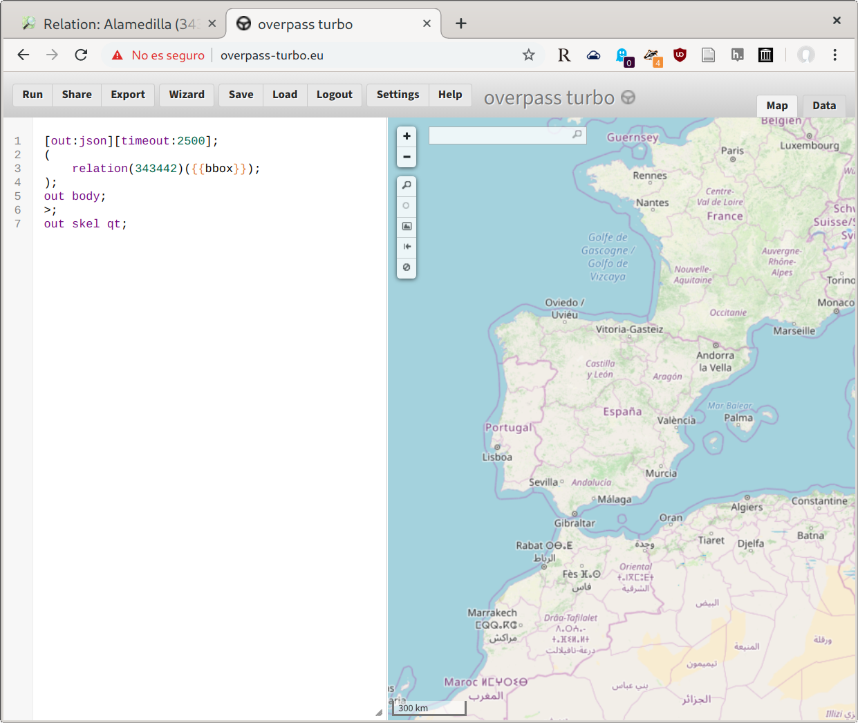Click the Málaga label on map

614,499
